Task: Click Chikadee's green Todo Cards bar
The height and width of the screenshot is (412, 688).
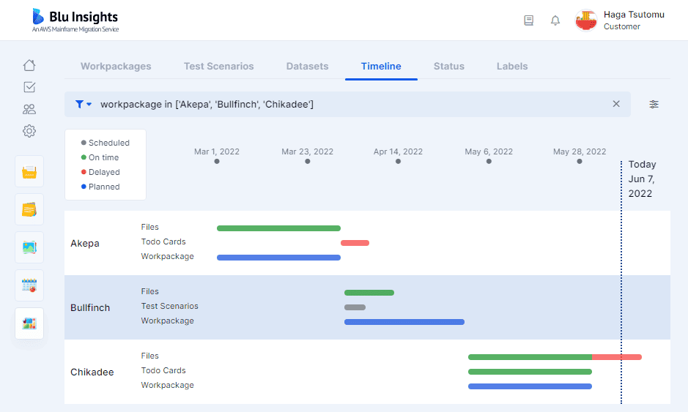Action: pyautogui.click(x=530, y=372)
